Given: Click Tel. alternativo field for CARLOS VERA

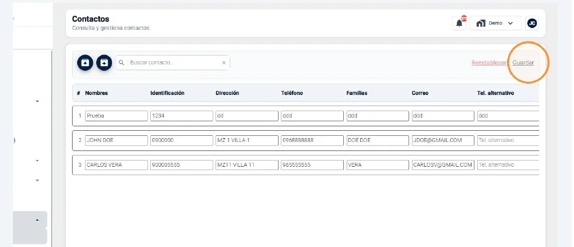Looking at the screenshot, I should point(508,165).
